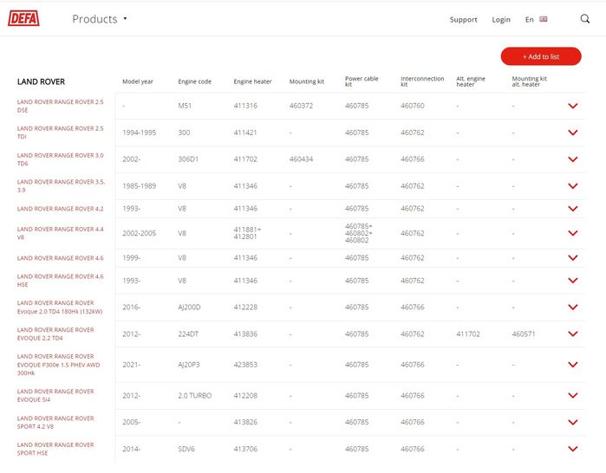Expand the Evoque P300e PHEV row

pos(573,365)
